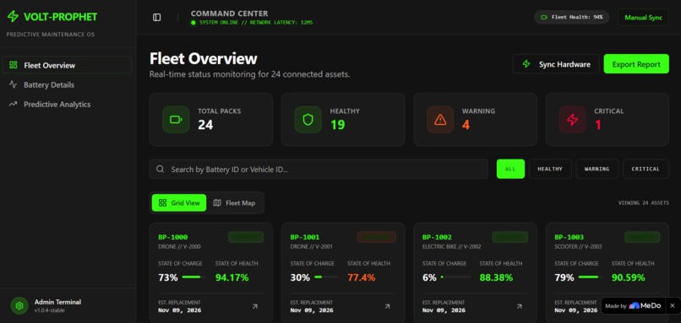Click the Critical 1 summary card
The width and height of the screenshot is (681, 323).
tap(607, 119)
